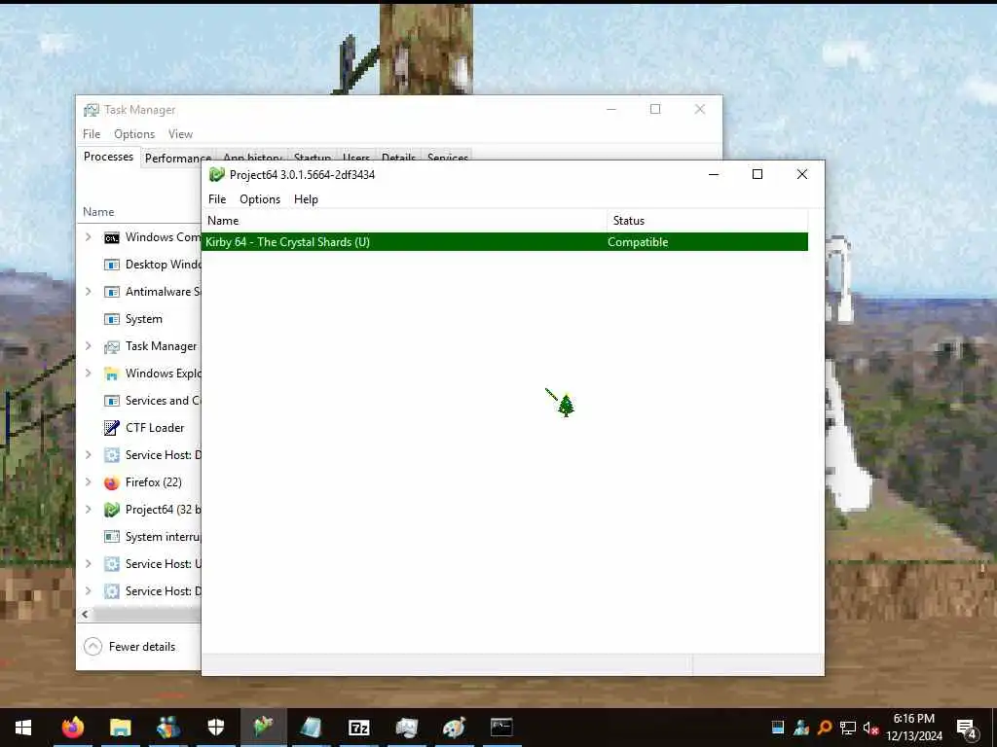Image resolution: width=997 pixels, height=747 pixels.
Task: Expand the Windows Explorer process row
Action: pos(89,373)
